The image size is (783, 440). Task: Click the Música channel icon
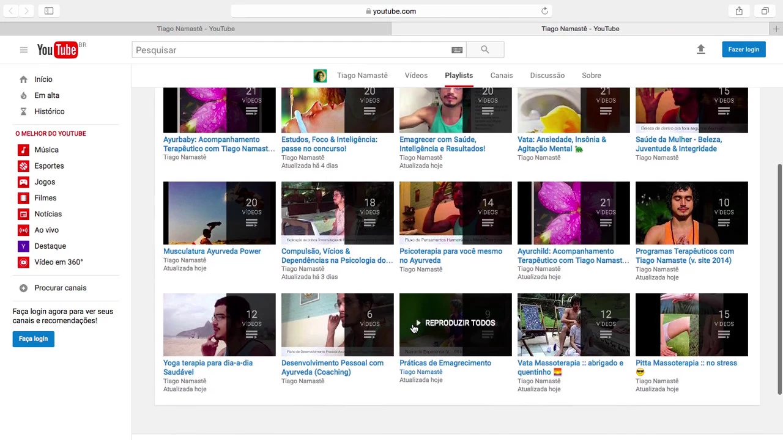(x=23, y=150)
